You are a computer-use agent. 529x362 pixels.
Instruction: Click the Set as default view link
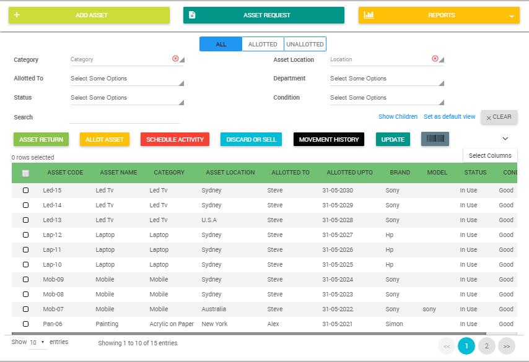[449, 117]
